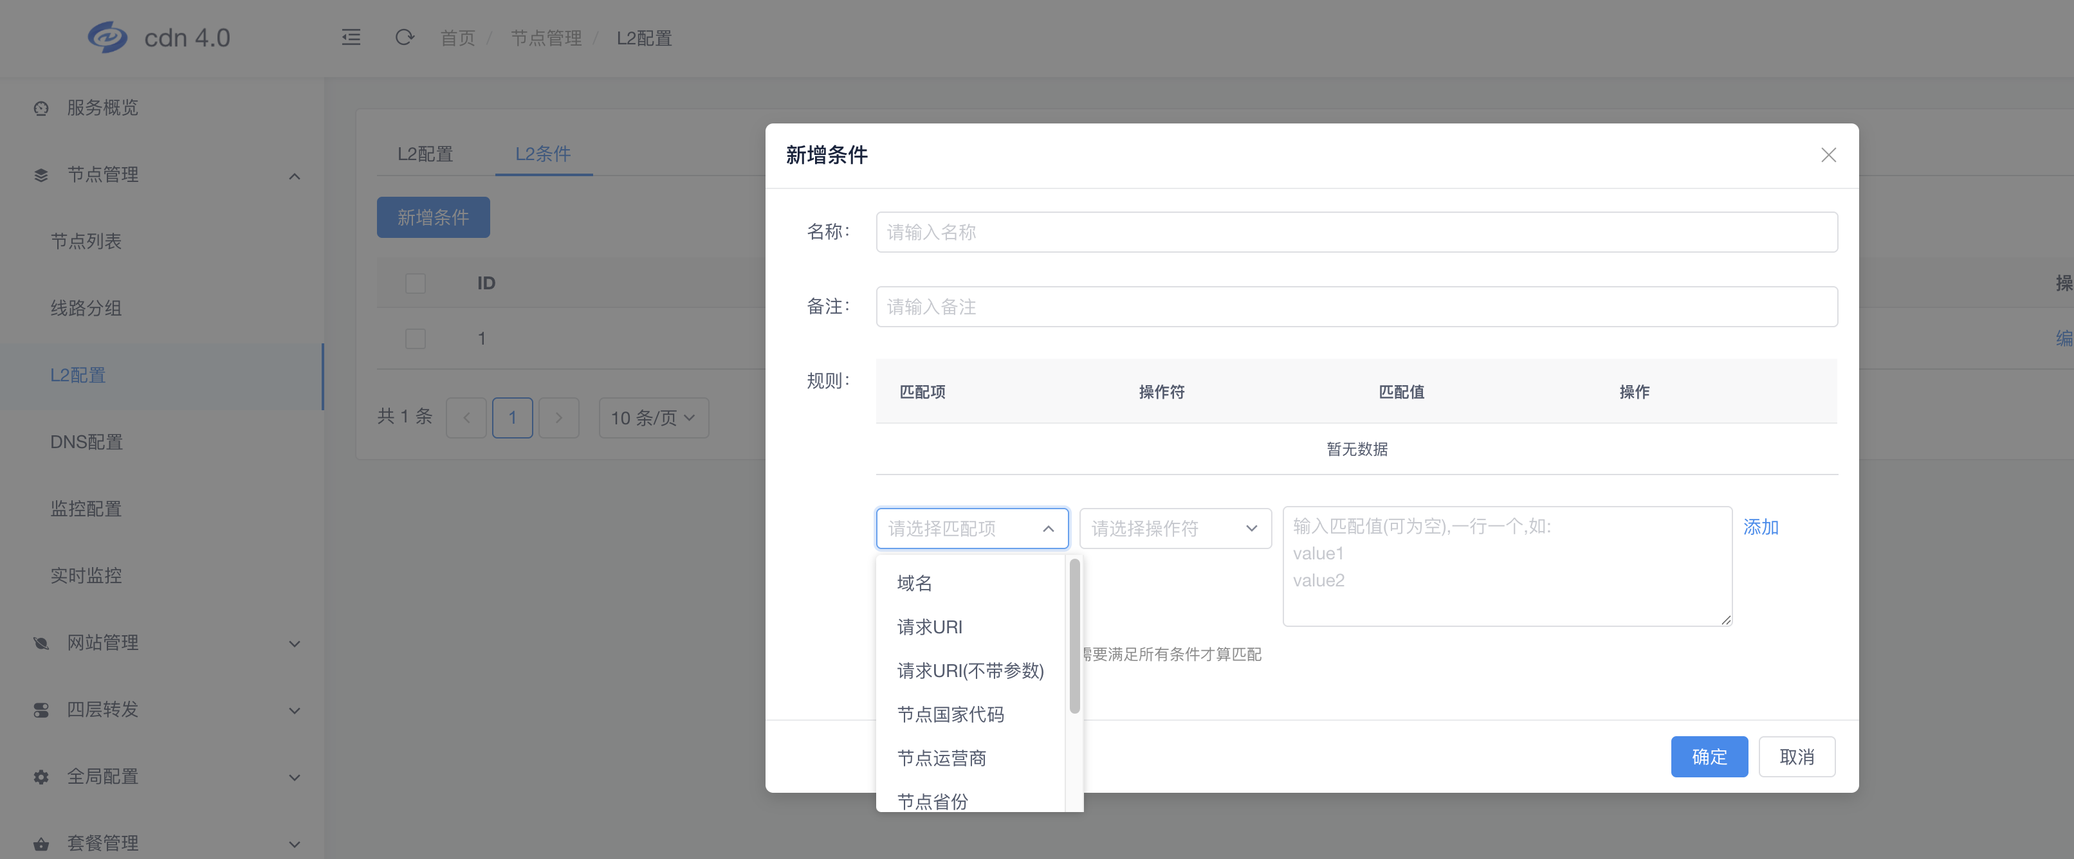Select 请求URI(不带参数) option
Viewport: 2074px width, 859px height.
click(x=971, y=670)
